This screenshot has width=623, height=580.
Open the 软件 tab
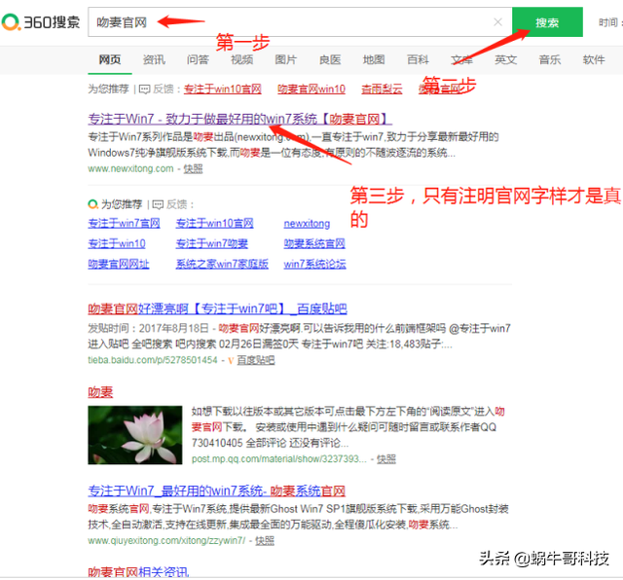point(594,59)
